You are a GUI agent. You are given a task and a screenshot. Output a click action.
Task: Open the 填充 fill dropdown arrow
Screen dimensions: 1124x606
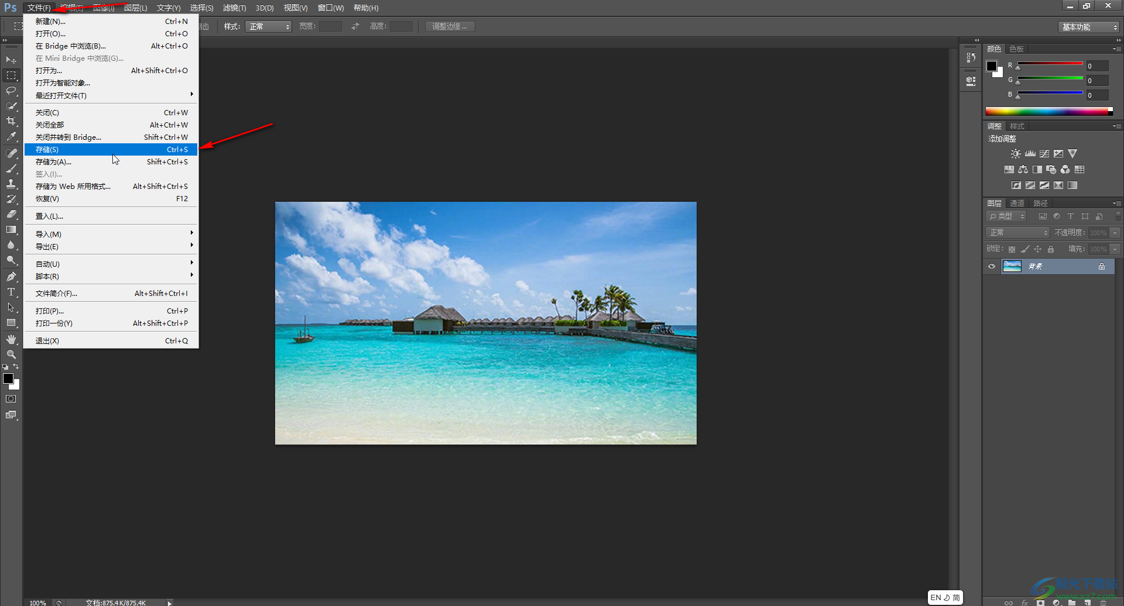click(x=1115, y=249)
